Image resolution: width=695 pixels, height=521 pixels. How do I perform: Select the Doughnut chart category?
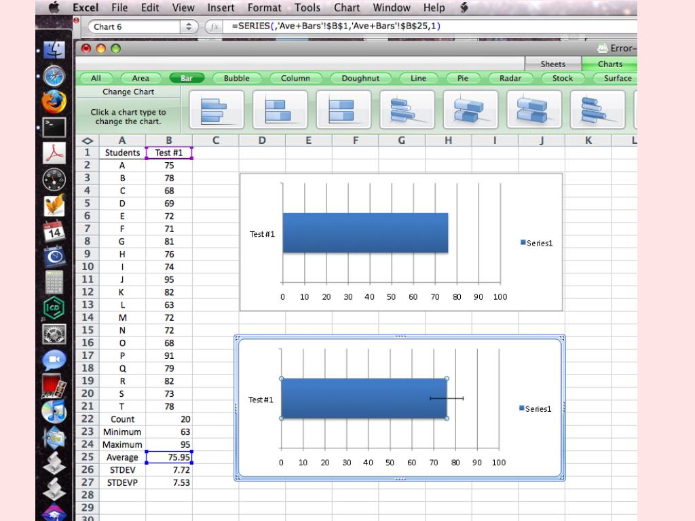360,79
